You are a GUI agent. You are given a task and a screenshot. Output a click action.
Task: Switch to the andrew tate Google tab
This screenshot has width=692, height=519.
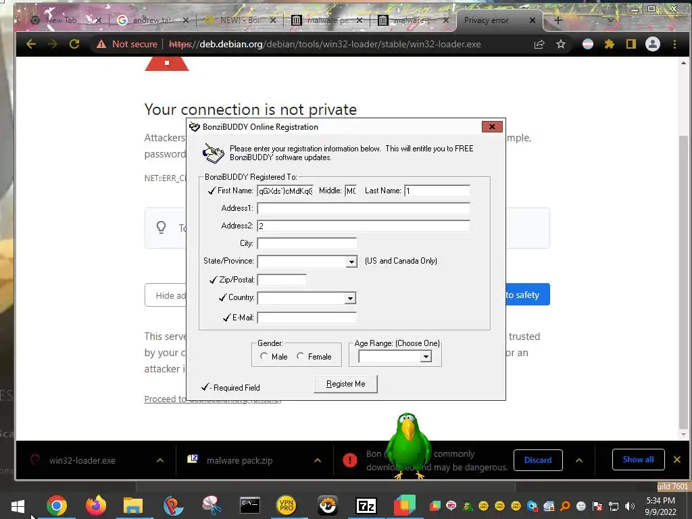tap(153, 20)
